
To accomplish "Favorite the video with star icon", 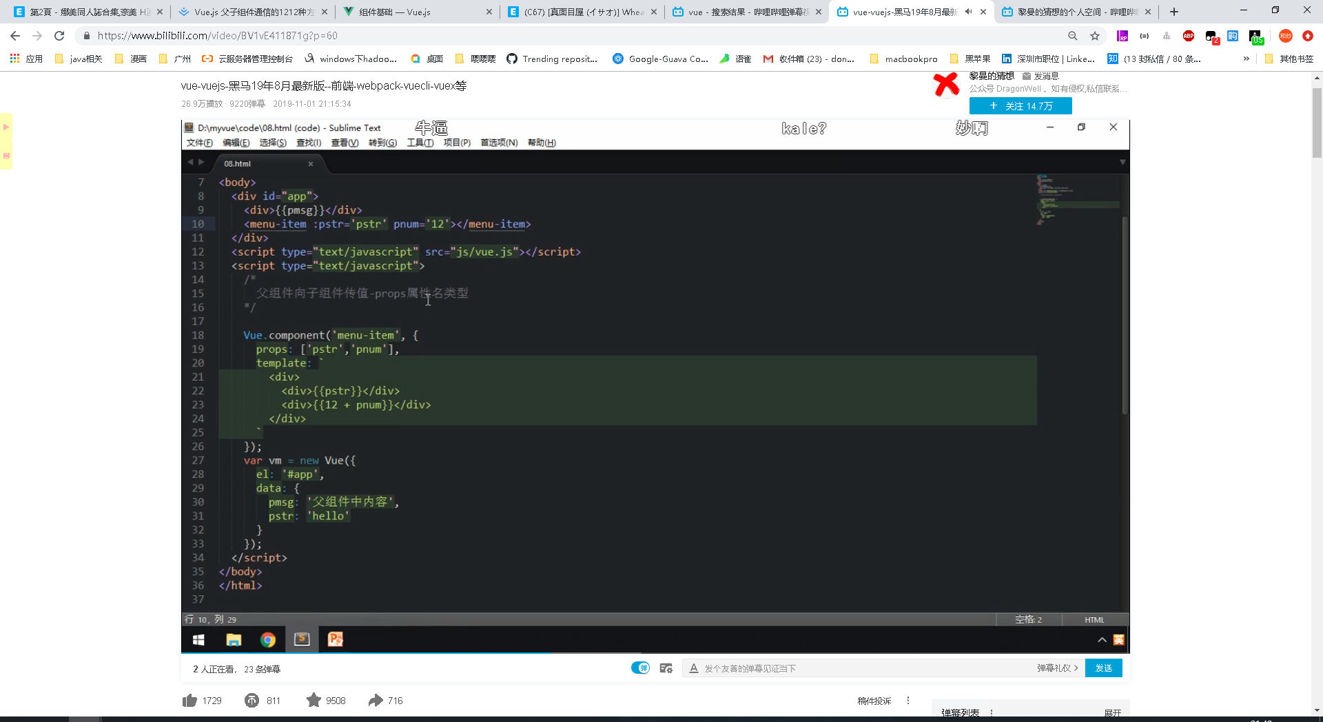I will pyautogui.click(x=314, y=701).
